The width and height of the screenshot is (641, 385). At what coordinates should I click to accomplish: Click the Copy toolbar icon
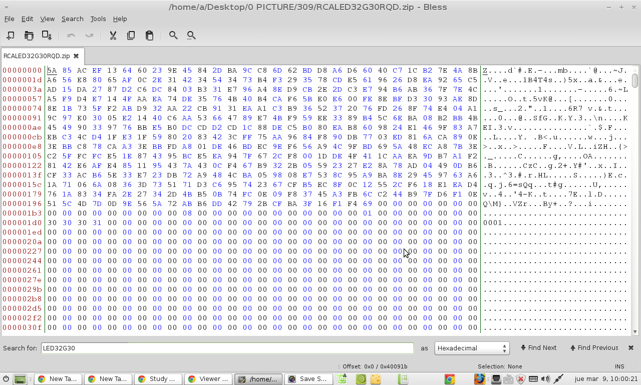131,35
